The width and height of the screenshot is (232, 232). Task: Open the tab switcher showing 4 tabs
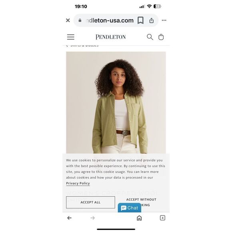point(162,218)
